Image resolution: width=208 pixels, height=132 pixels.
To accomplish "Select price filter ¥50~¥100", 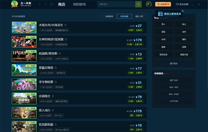I will click(x=174, y=94).
